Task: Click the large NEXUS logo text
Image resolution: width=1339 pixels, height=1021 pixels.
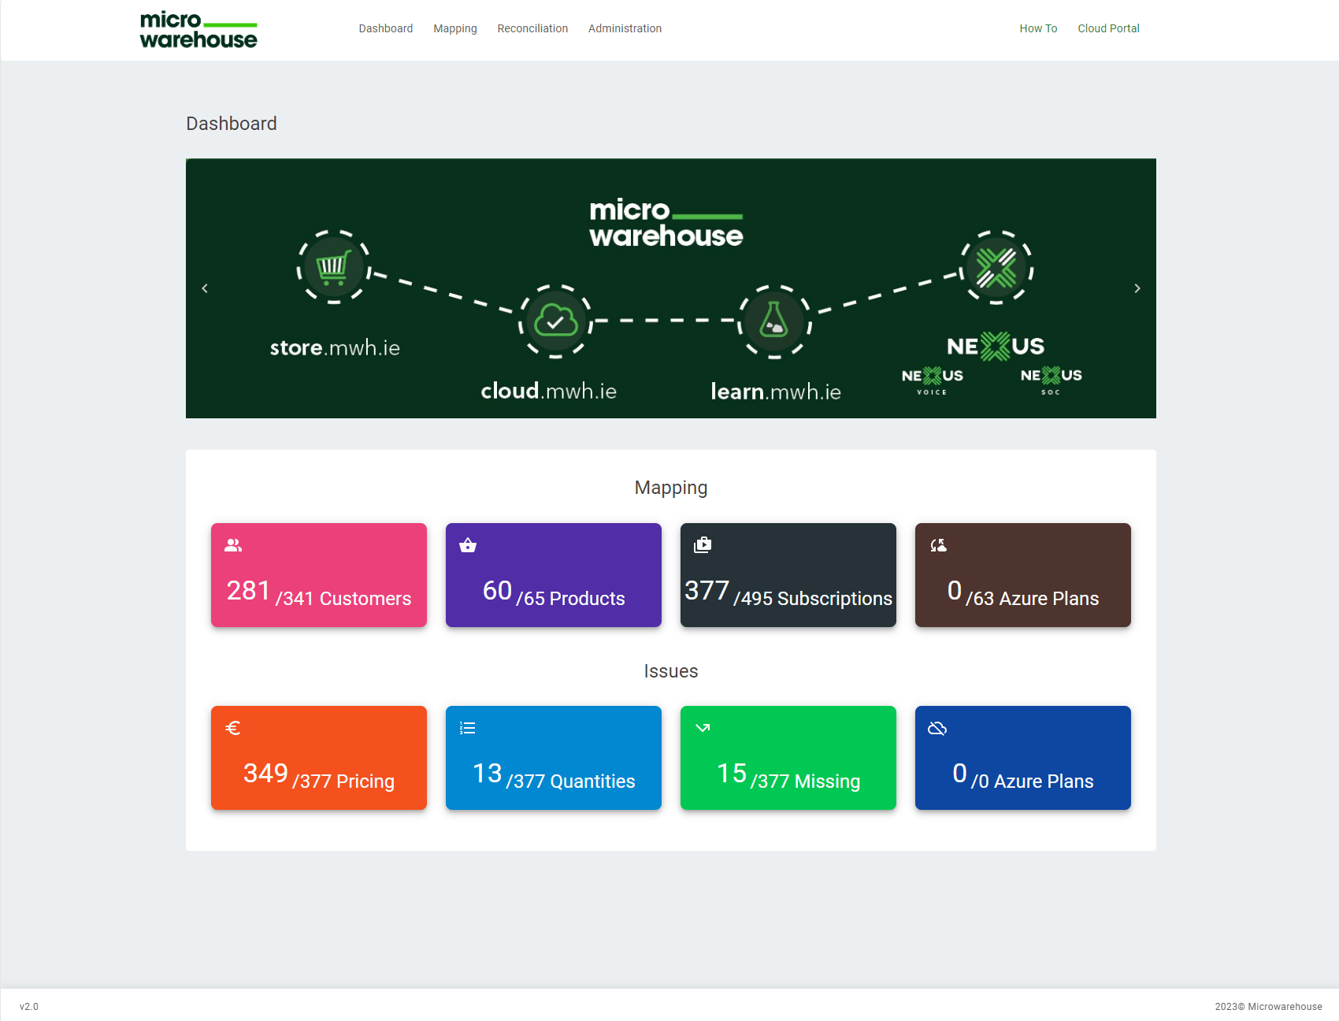Action: pos(996,346)
